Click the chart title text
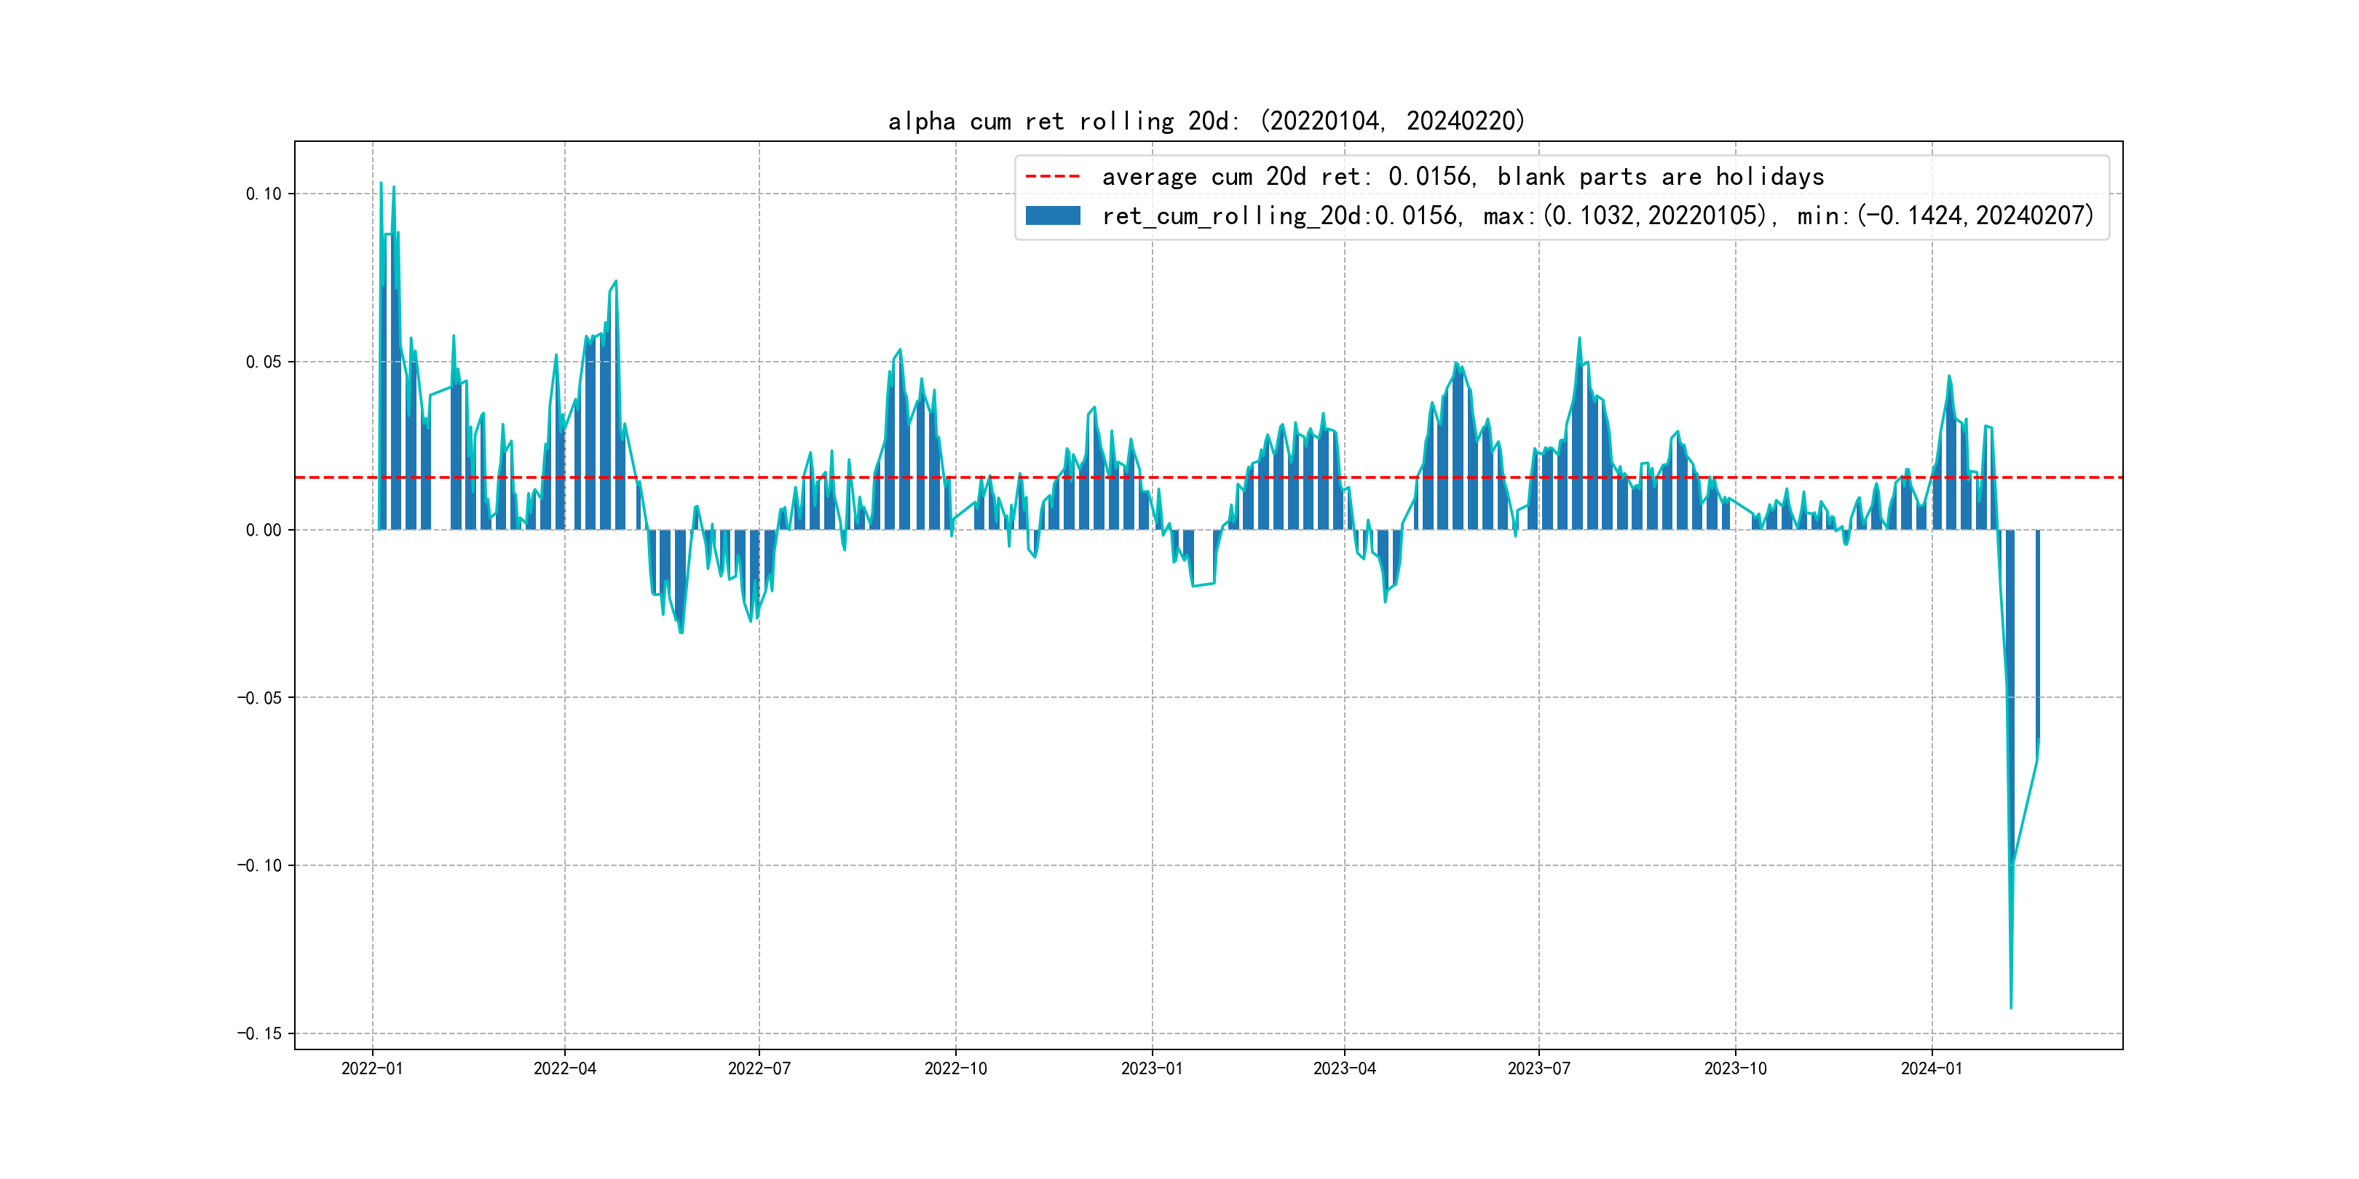Screen dimensions: 2359x1179 [x=1206, y=121]
